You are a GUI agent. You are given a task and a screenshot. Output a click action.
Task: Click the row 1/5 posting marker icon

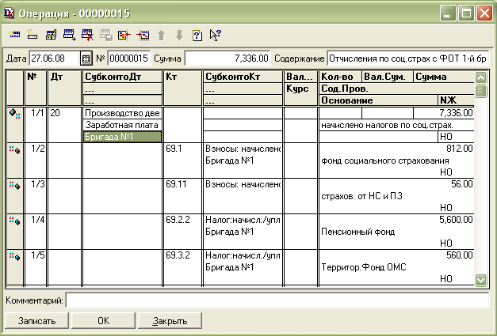tap(14, 256)
